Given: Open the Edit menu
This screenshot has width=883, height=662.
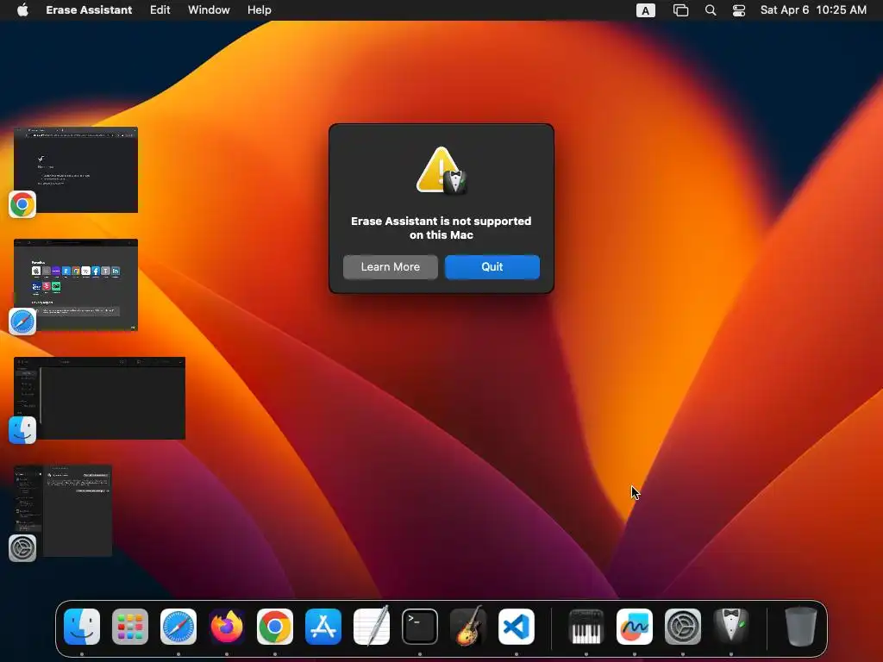Looking at the screenshot, I should click(x=160, y=10).
